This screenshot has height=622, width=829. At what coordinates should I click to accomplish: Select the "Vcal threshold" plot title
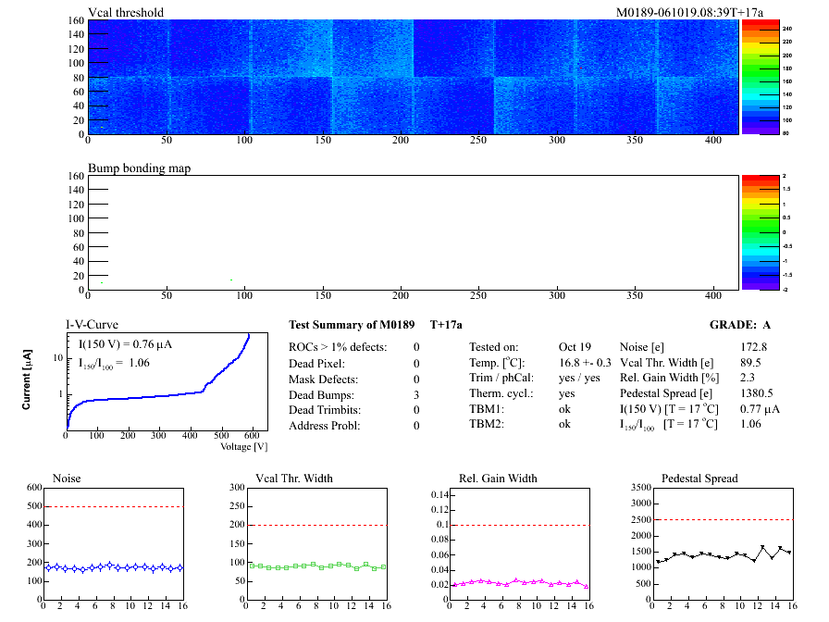click(126, 12)
